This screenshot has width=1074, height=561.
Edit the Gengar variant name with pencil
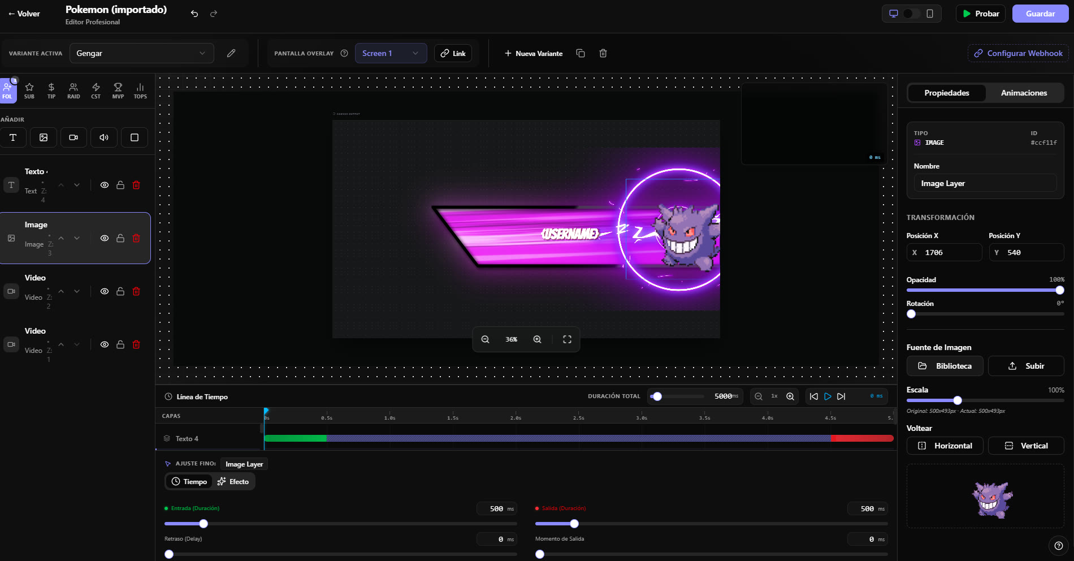231,53
